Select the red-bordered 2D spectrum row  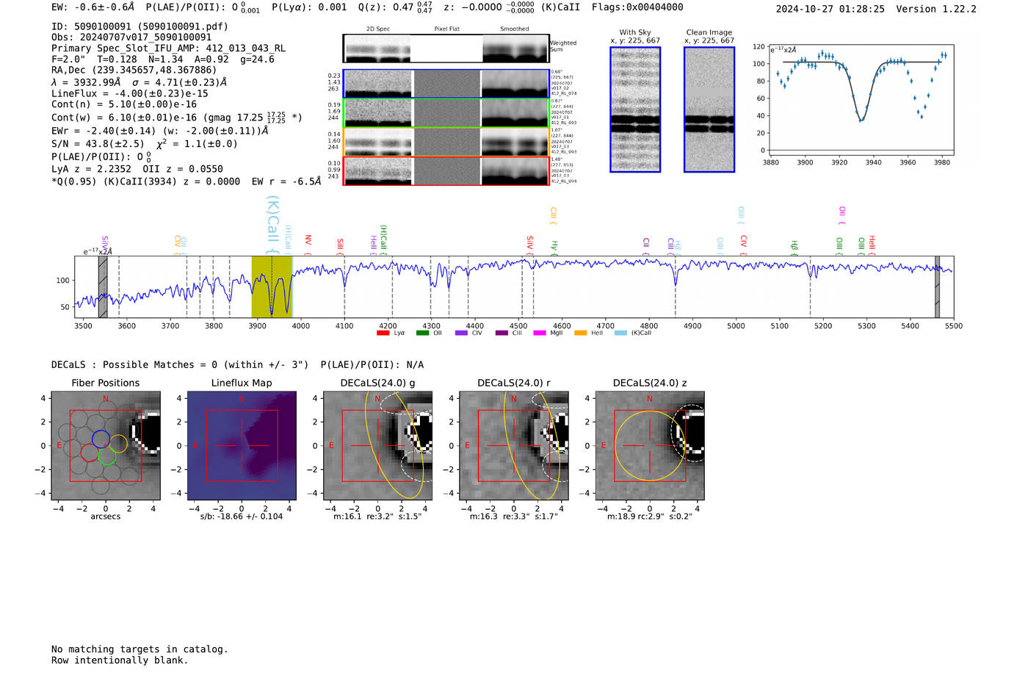tap(446, 170)
